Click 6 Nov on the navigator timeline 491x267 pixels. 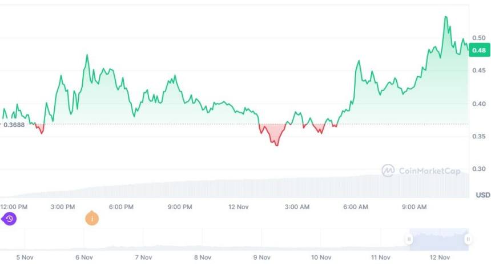tap(84, 257)
